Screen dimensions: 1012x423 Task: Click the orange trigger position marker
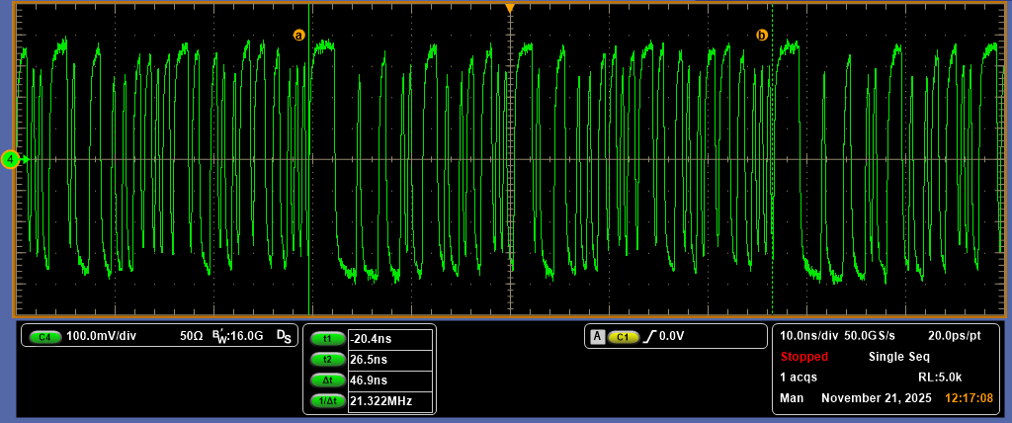[x=510, y=8]
